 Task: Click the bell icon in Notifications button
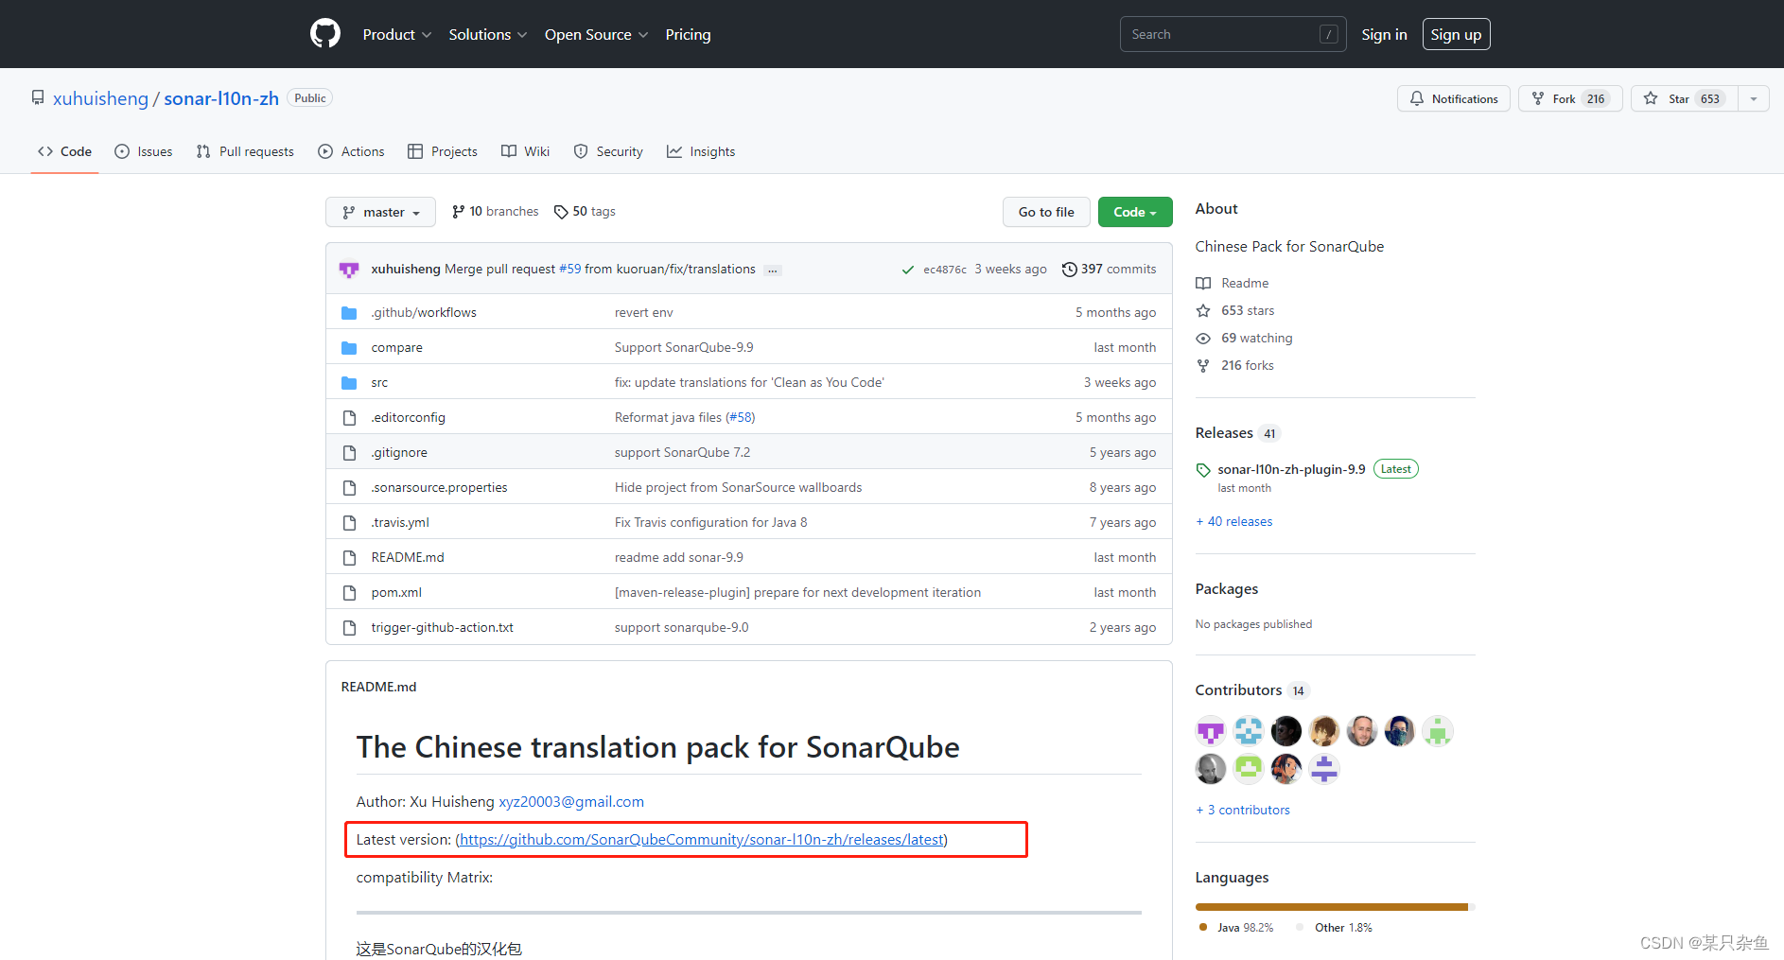[x=1416, y=98]
